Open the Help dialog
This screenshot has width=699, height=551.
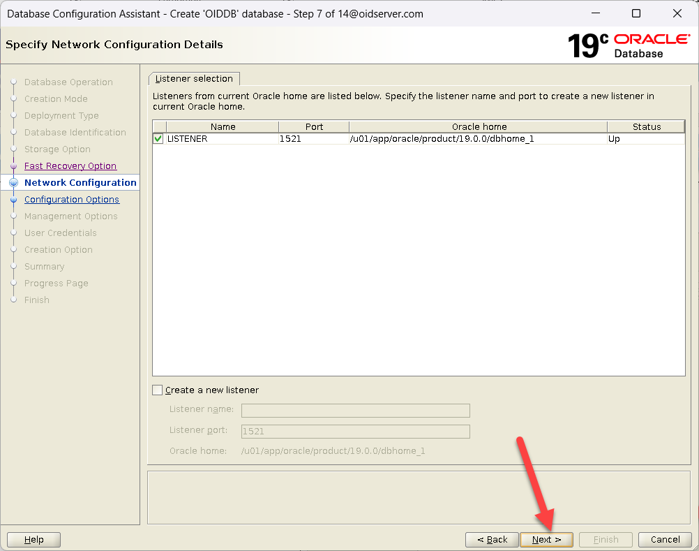33,539
